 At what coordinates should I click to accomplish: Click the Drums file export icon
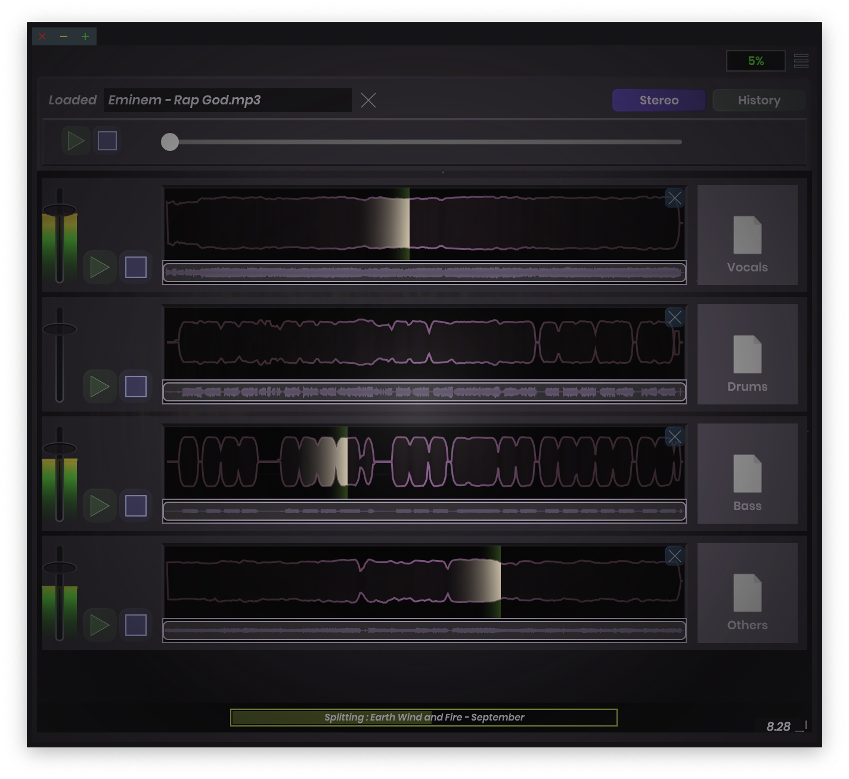[x=747, y=354]
